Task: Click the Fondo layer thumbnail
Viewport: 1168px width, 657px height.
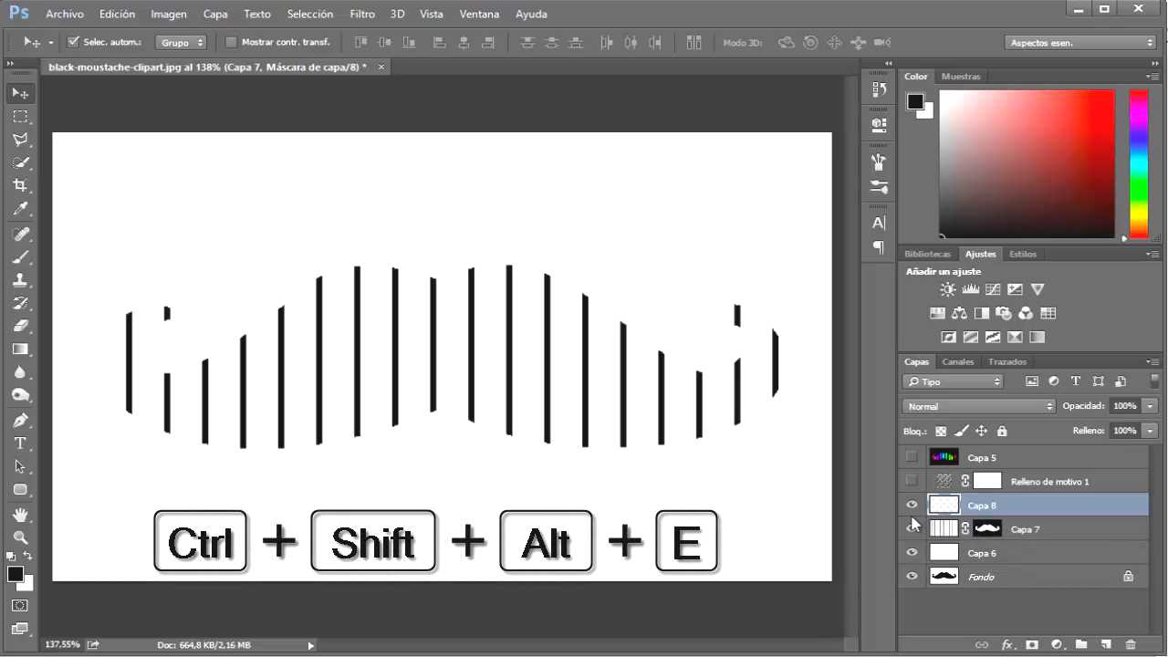Action: [x=944, y=576]
